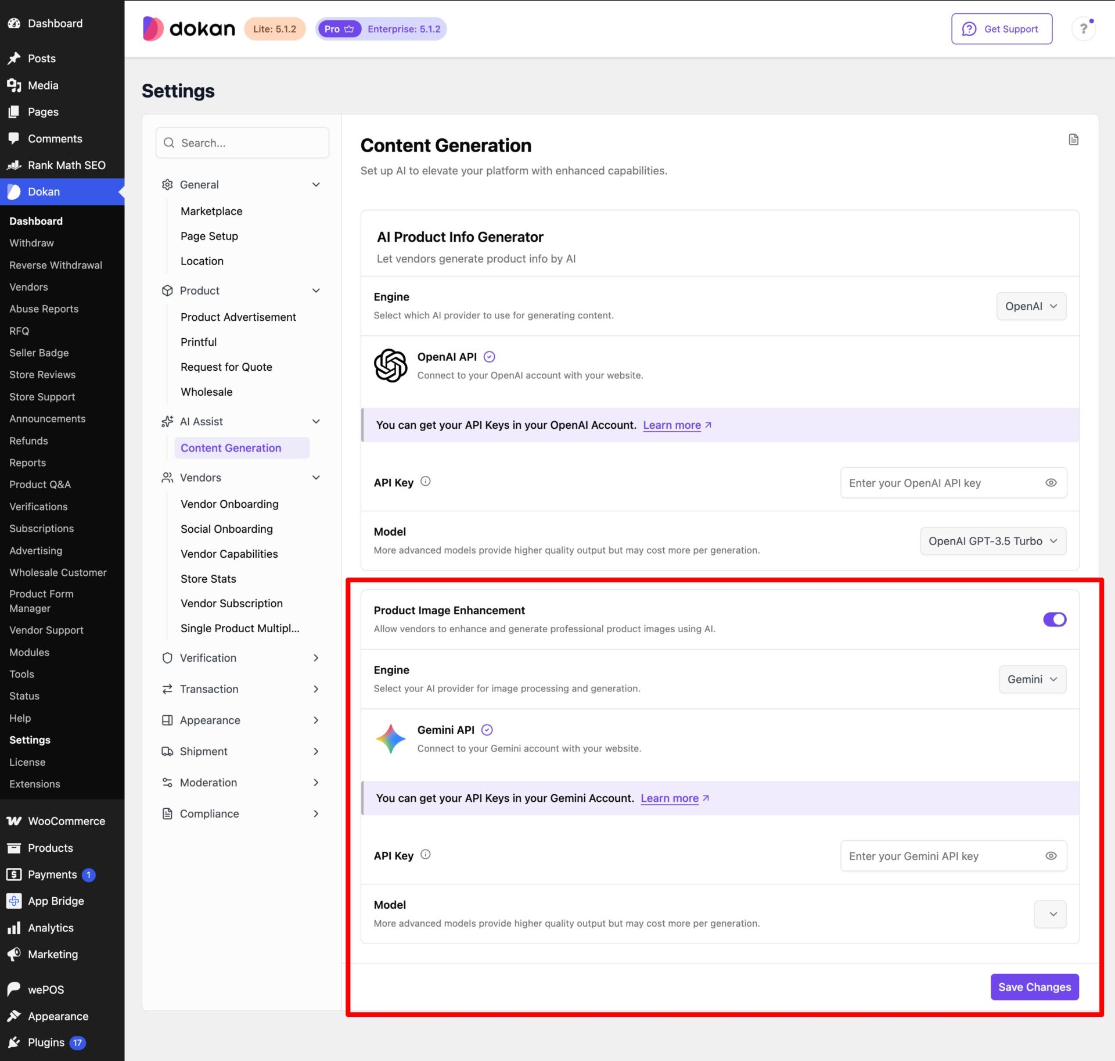Screen dimensions: 1115x1061
Task: Collapse the General settings section
Action: (241, 185)
